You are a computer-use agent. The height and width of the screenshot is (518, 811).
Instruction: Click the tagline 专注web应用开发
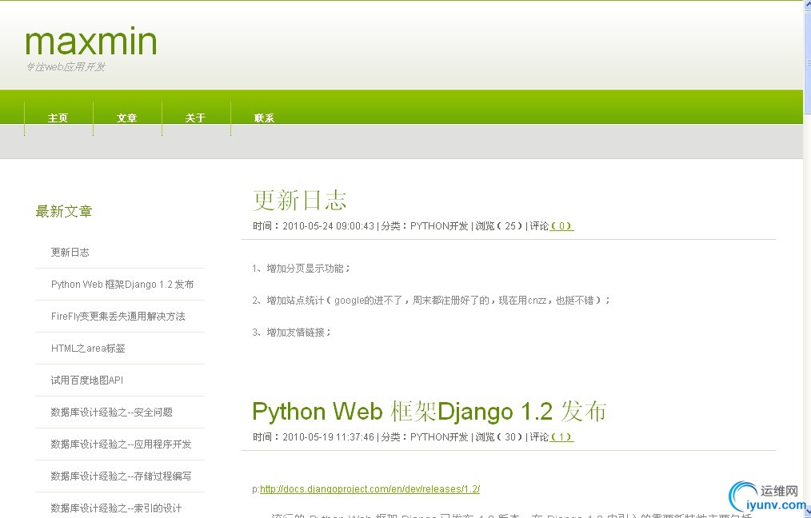[66, 66]
